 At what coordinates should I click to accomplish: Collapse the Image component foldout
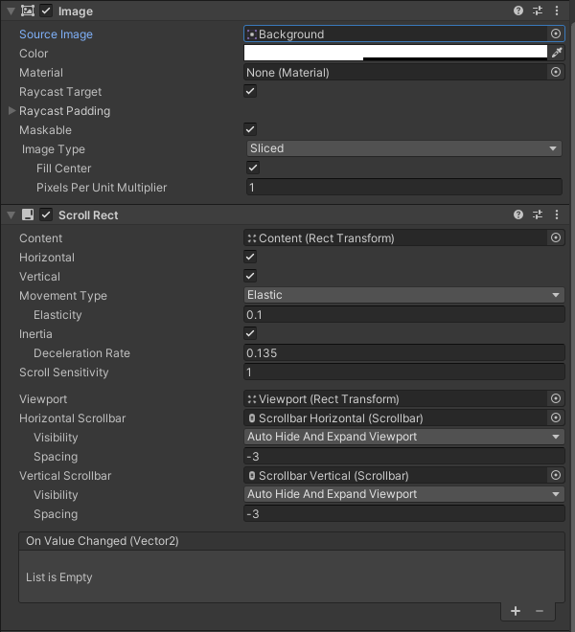coord(11,11)
